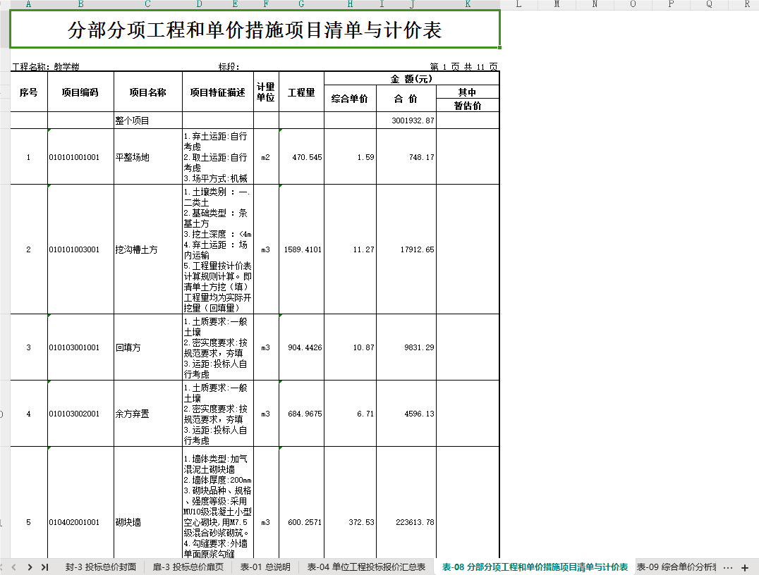Select the quantity cell 470.545
This screenshot has width=759, height=575.
click(301, 157)
